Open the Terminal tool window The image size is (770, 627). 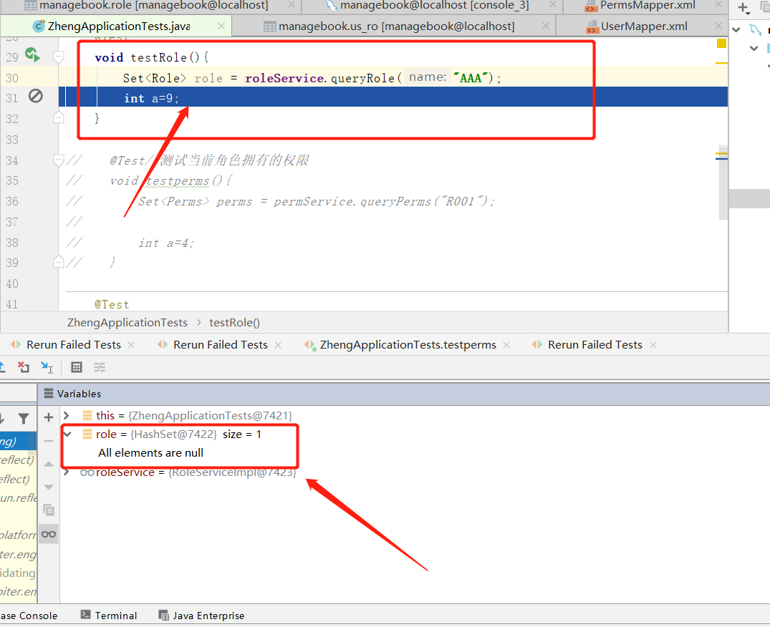click(x=109, y=616)
